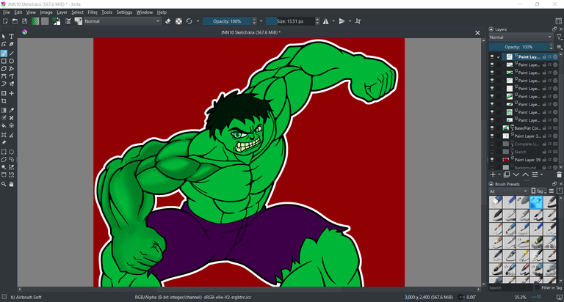This screenshot has width=564, height=302.
Task: Toggle alpha lock on Paint Layer 39
Action: pos(549,160)
